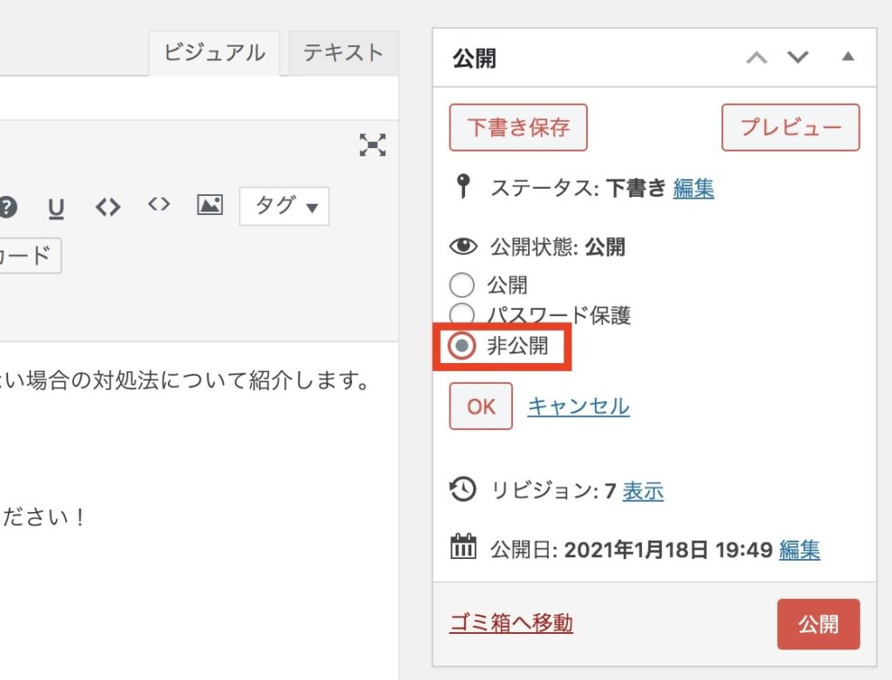Collapse the 公開 panel with the triangle toggle
The image size is (892, 680).
[x=848, y=57]
